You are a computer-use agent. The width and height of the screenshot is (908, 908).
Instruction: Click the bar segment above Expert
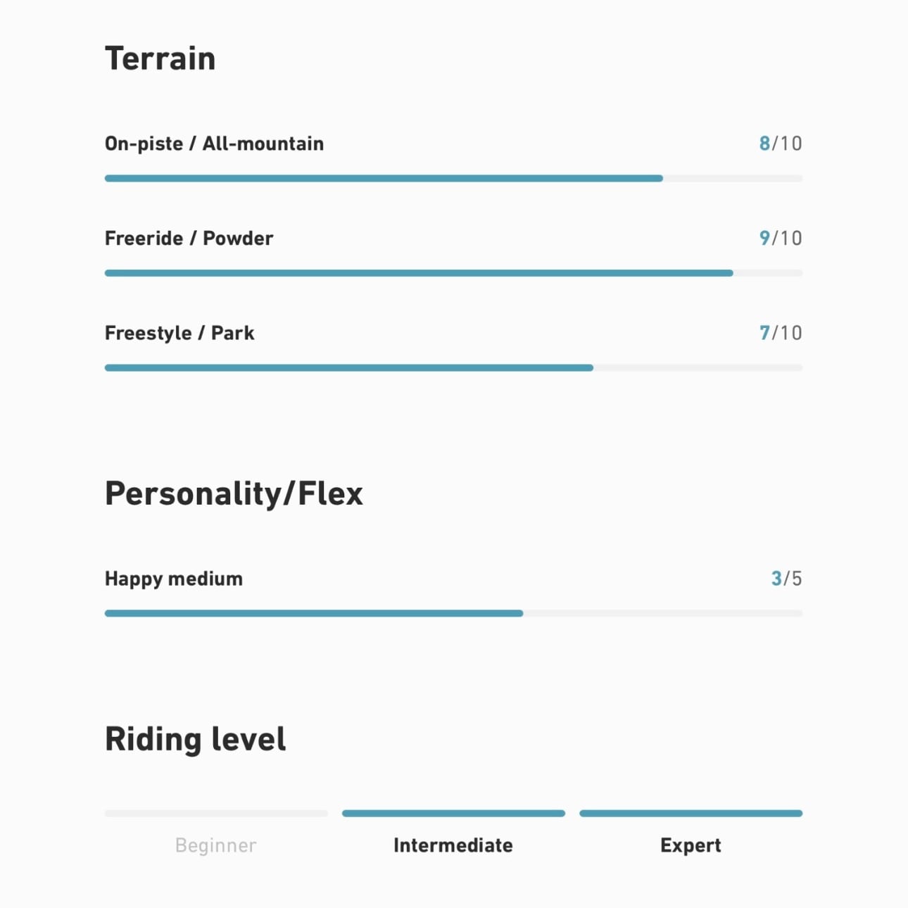click(691, 814)
